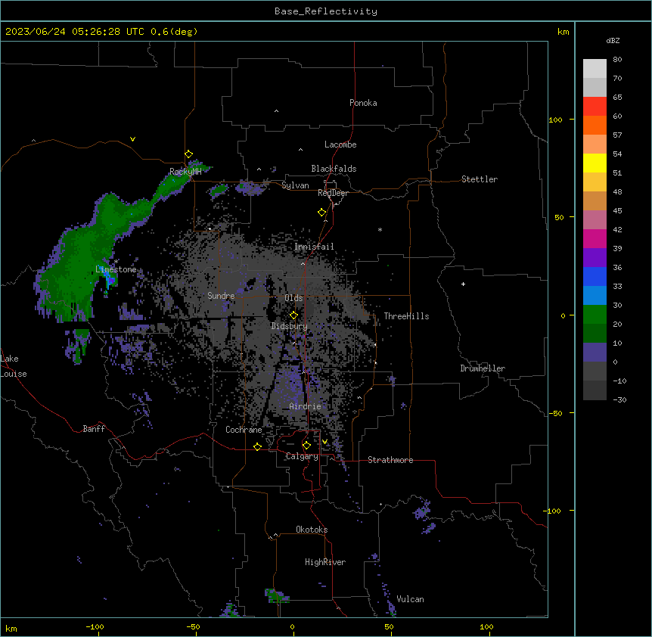Screen dimensions: 652x637
Task: Click the 80 value in dBZ legend
Action: point(617,60)
